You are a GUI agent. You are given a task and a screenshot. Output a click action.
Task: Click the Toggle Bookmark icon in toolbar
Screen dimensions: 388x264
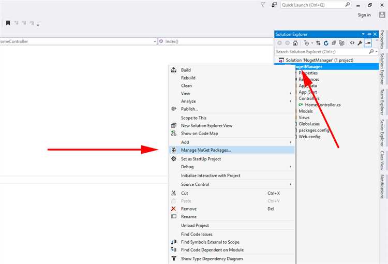pyautogui.click(x=8, y=23)
